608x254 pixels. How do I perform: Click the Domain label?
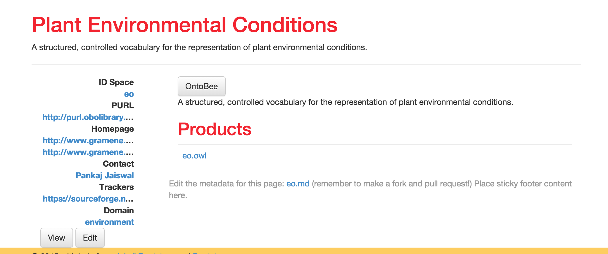point(119,210)
